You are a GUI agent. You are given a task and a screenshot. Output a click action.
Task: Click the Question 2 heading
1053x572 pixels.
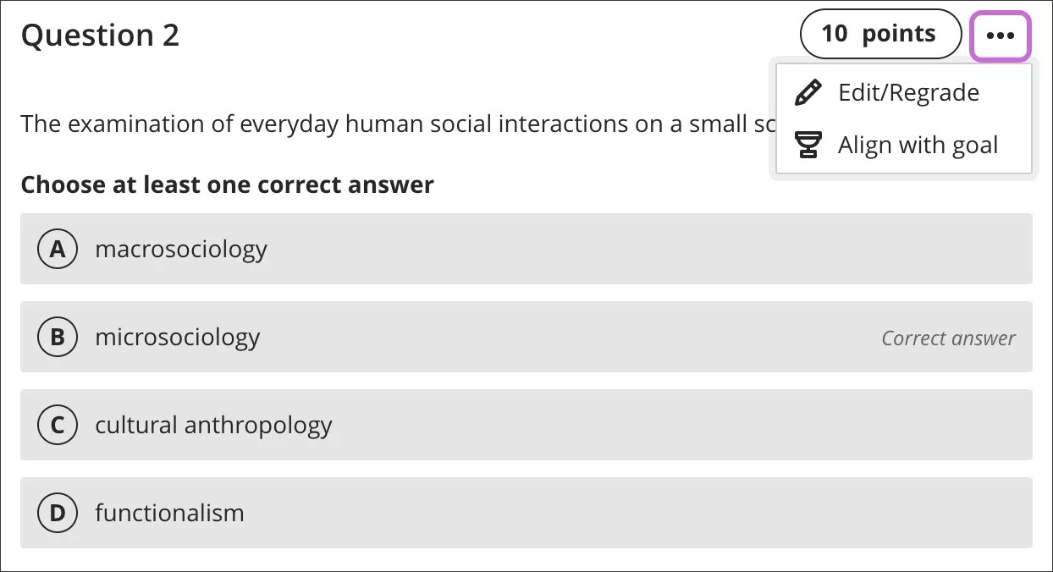pos(99,35)
